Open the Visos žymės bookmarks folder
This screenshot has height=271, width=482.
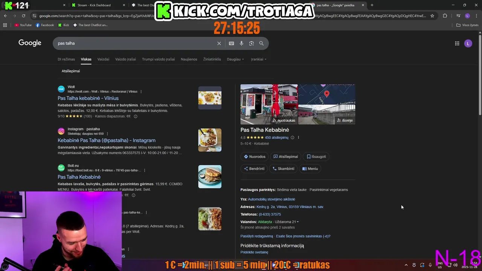point(467,25)
